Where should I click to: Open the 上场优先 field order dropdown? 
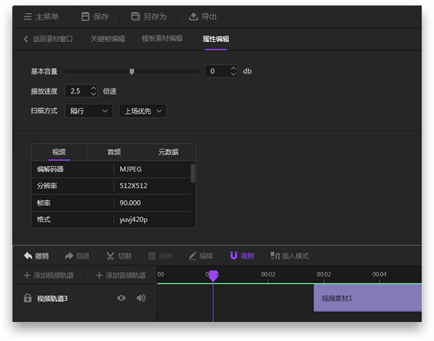coord(142,111)
